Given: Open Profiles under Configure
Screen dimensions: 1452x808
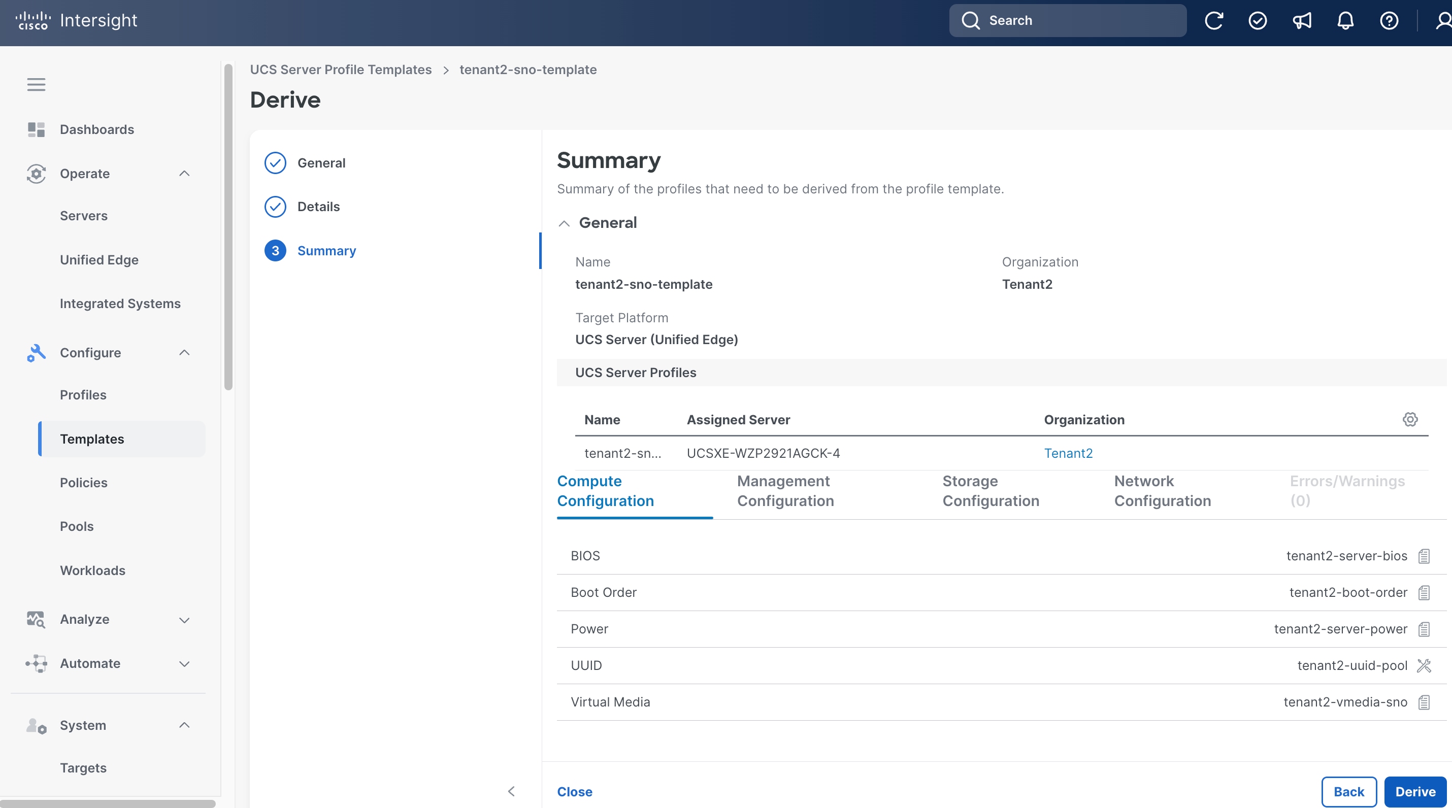Looking at the screenshot, I should [x=83, y=395].
